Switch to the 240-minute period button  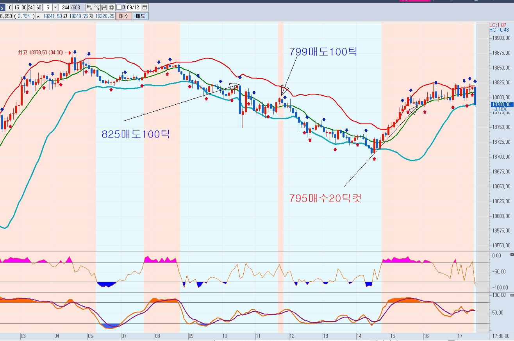click(x=31, y=7)
